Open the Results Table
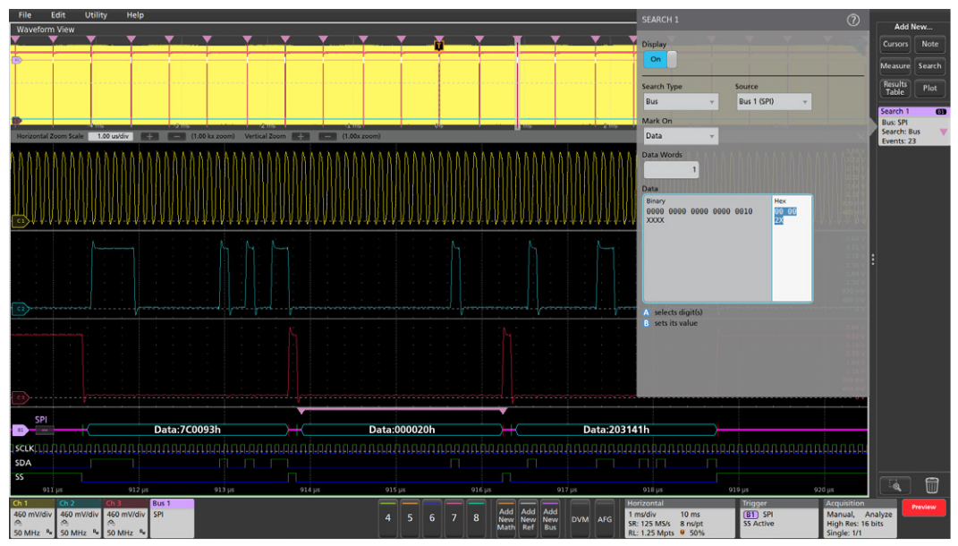Screen dimensions: 958x546 click(894, 87)
